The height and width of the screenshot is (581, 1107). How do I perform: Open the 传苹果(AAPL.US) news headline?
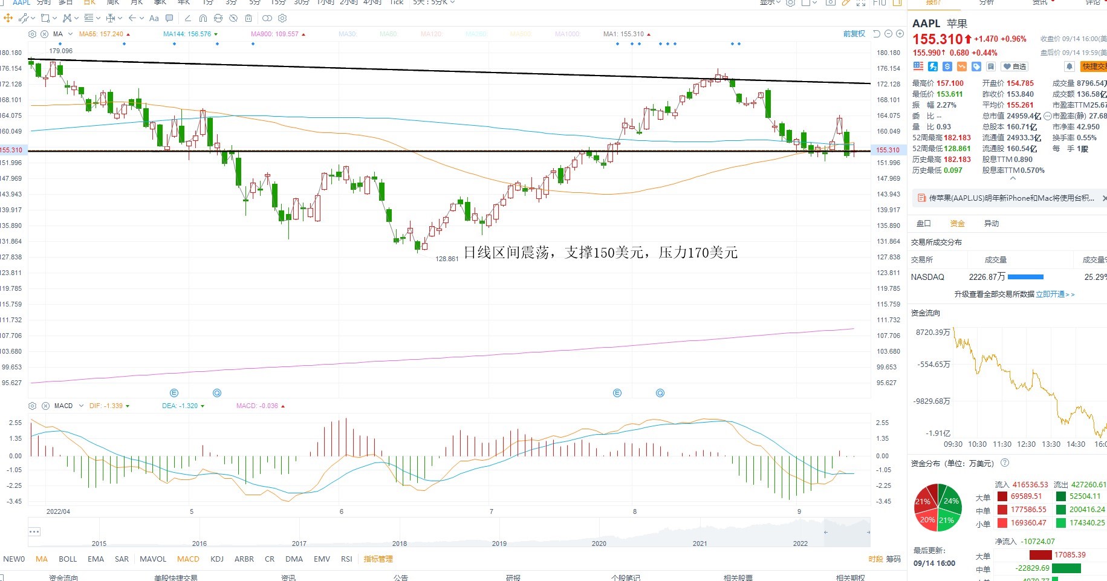1011,198
